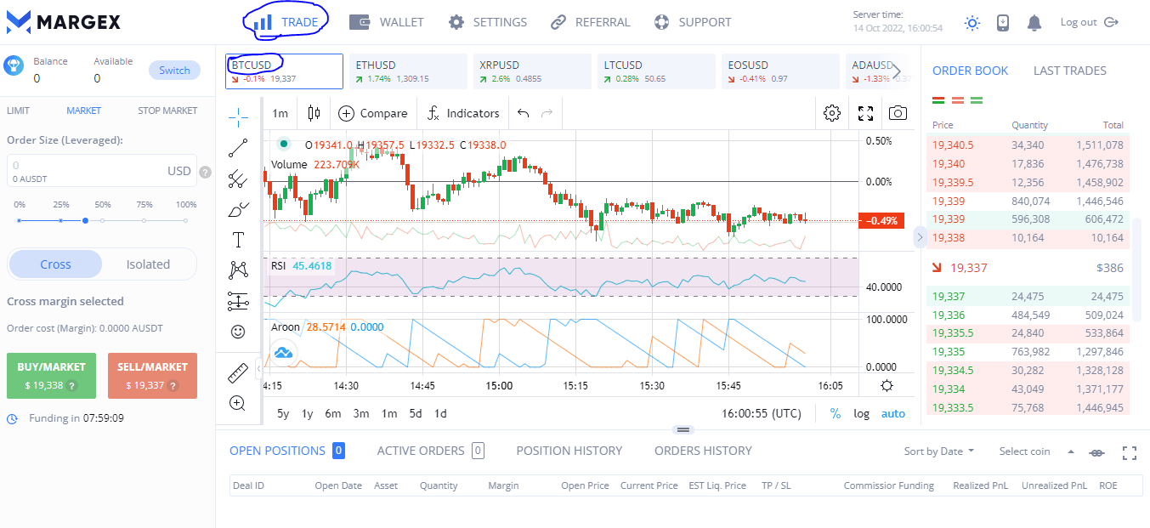The width and height of the screenshot is (1150, 528).
Task: Click the balance wallet icon
Action: [x=13, y=66]
